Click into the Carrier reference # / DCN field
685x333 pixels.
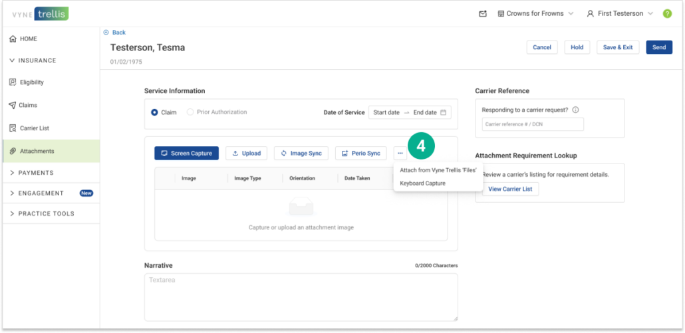click(532, 124)
